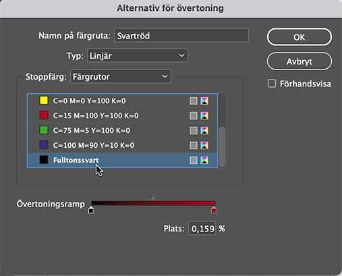Click the red swatch color-type icon
The width and height of the screenshot is (342, 276).
point(194,115)
